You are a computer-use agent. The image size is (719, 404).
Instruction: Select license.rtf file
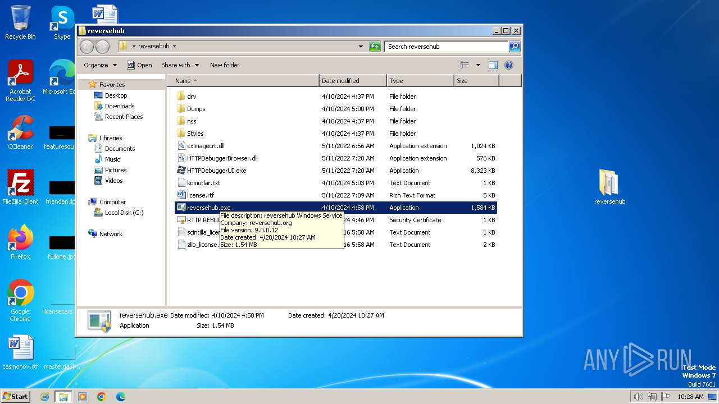201,195
